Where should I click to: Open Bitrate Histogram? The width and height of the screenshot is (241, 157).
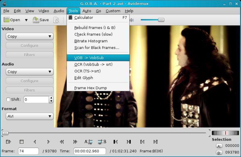point(98,41)
